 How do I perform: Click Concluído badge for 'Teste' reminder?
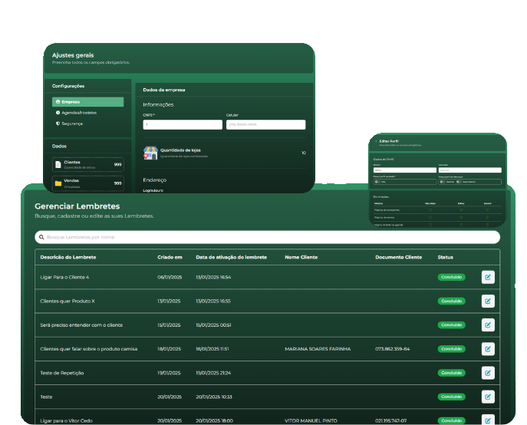[x=451, y=397]
